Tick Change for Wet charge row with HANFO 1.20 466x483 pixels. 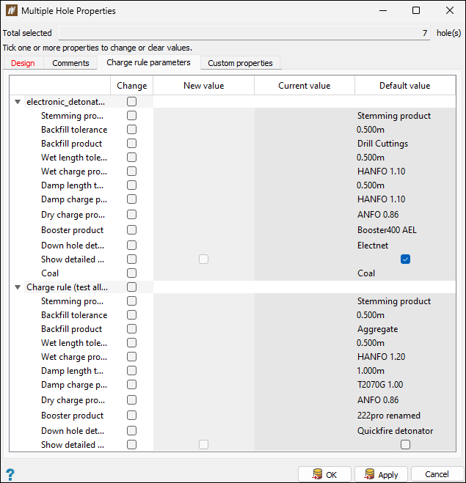[x=131, y=357]
